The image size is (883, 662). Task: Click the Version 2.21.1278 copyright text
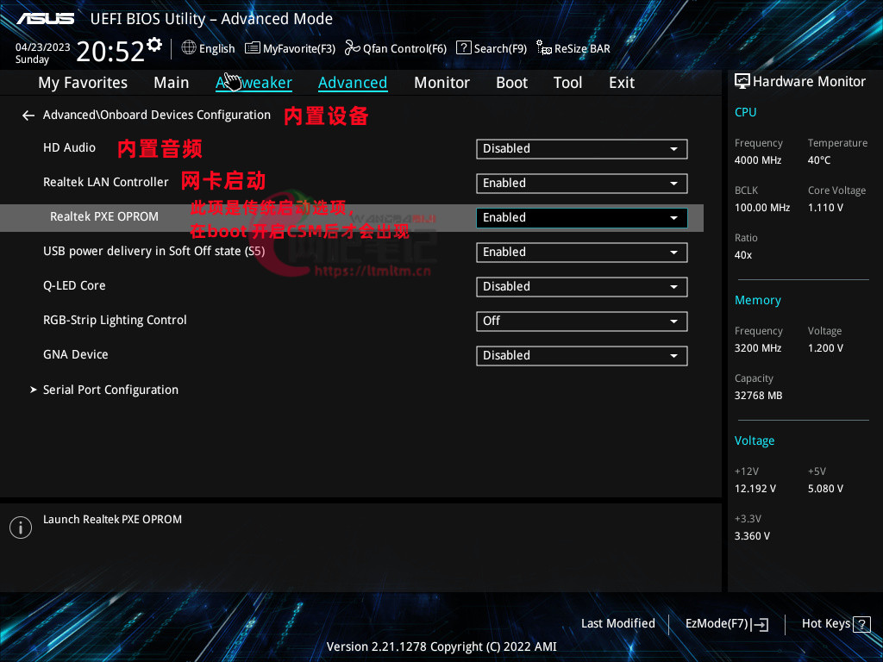(x=441, y=646)
